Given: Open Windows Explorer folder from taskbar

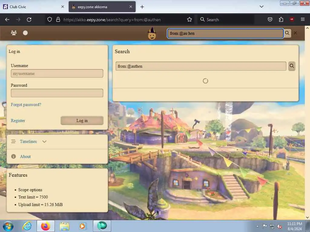Looking at the screenshot, I should point(64,226).
